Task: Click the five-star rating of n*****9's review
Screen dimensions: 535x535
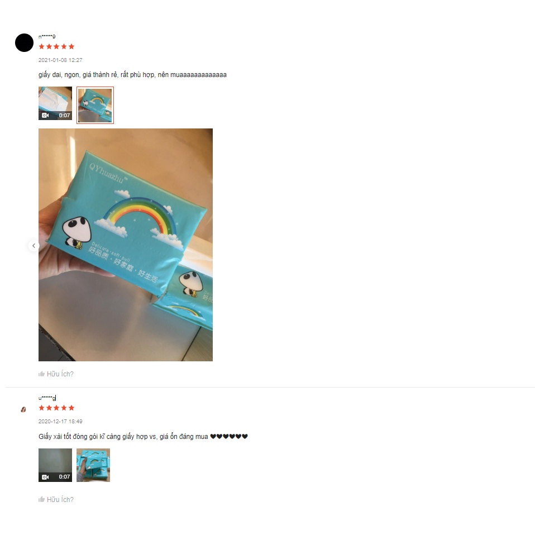Action: 56,46
